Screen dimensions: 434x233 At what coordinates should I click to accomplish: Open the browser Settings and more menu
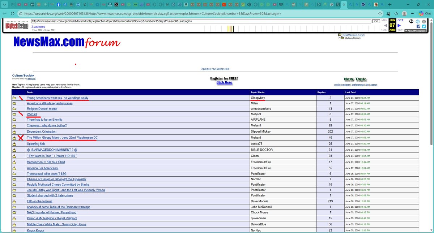[412, 13]
